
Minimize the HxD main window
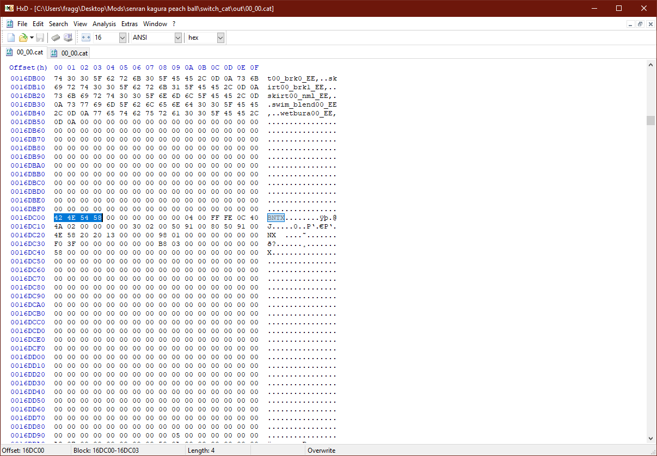[x=594, y=8]
